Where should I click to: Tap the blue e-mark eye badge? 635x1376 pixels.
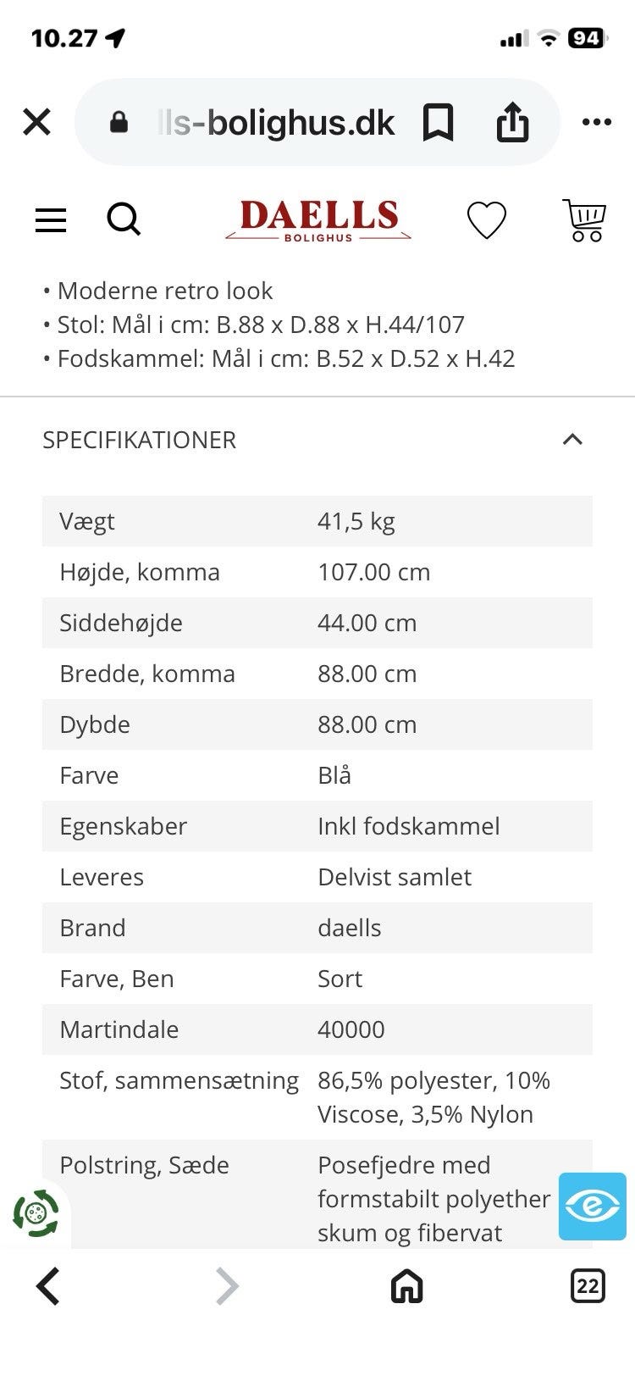click(592, 1206)
